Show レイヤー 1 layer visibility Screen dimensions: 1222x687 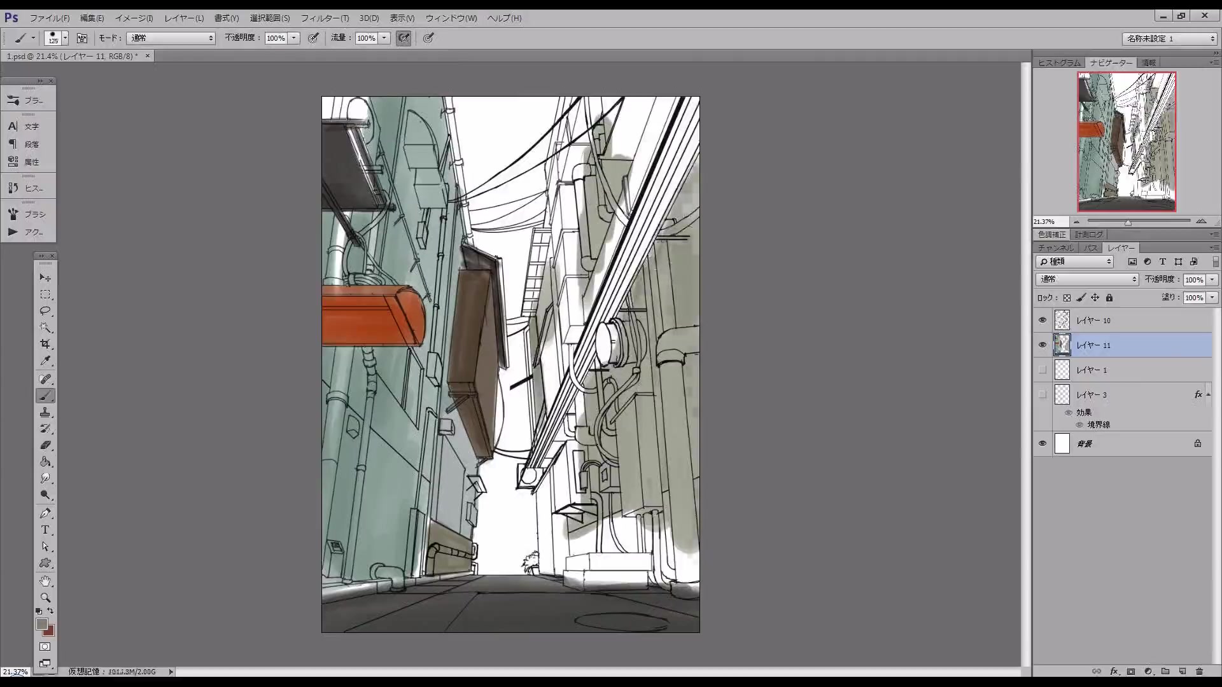point(1042,370)
